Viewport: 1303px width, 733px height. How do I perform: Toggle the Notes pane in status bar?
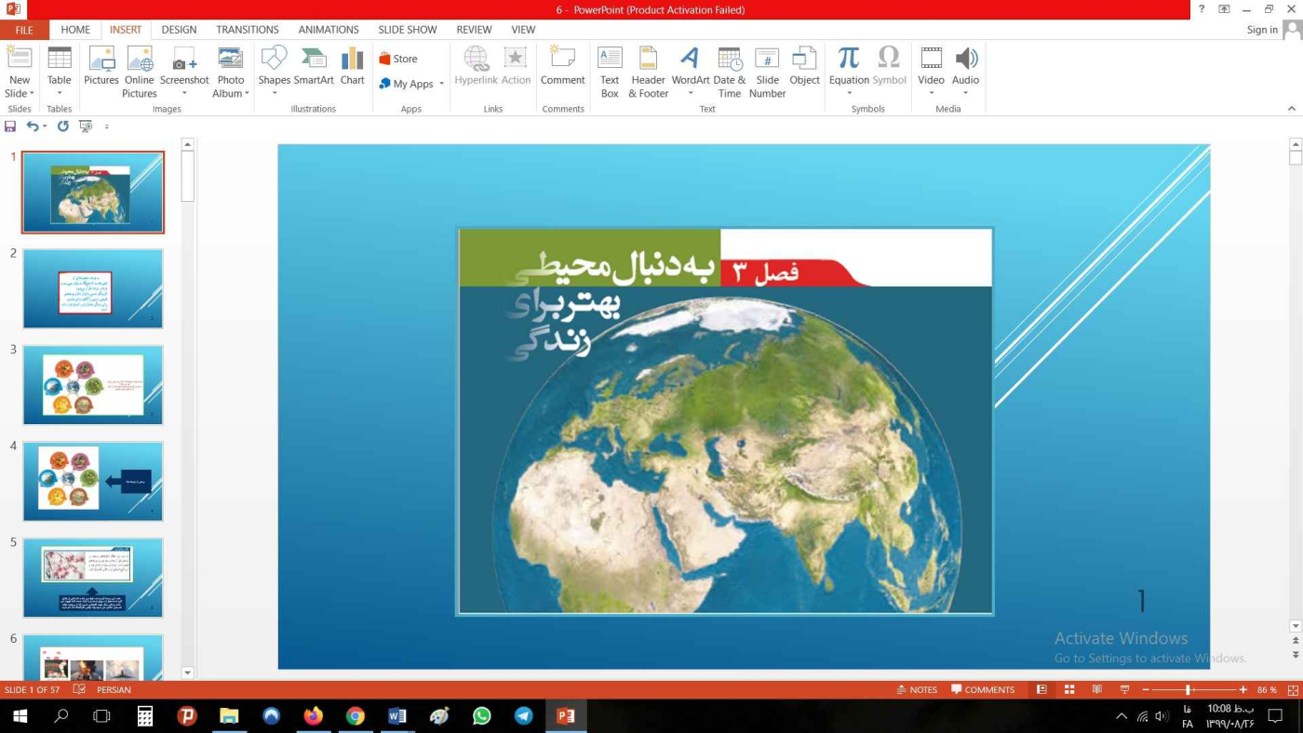pos(917,690)
